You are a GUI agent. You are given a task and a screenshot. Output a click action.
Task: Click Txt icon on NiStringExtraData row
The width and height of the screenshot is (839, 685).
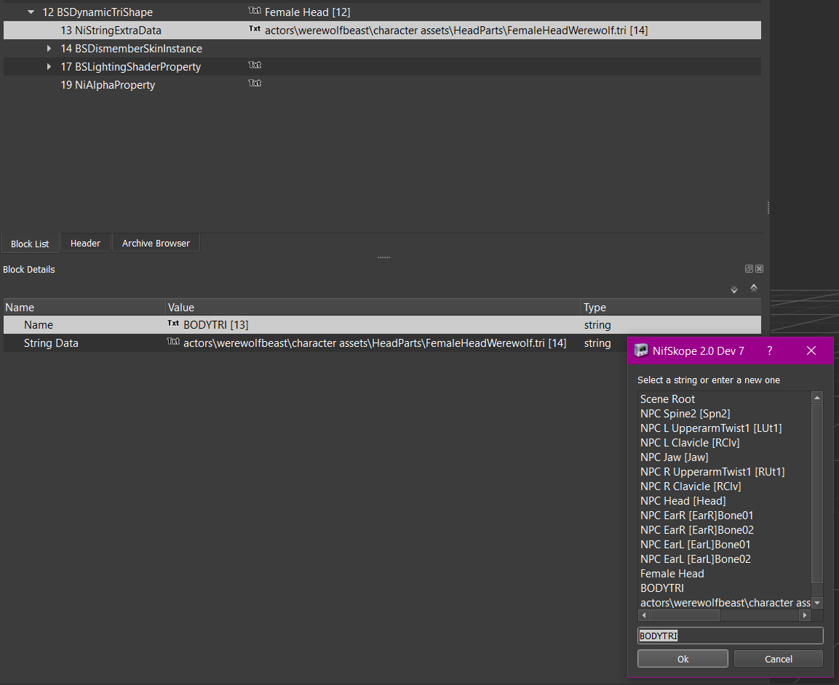[x=255, y=29]
